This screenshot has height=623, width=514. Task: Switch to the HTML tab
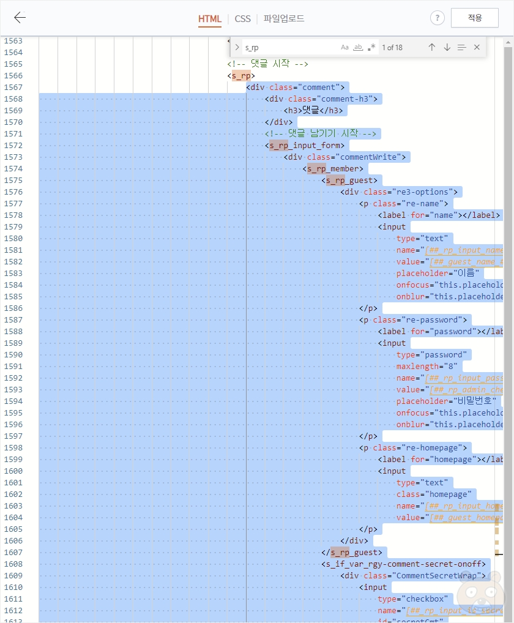tap(210, 19)
